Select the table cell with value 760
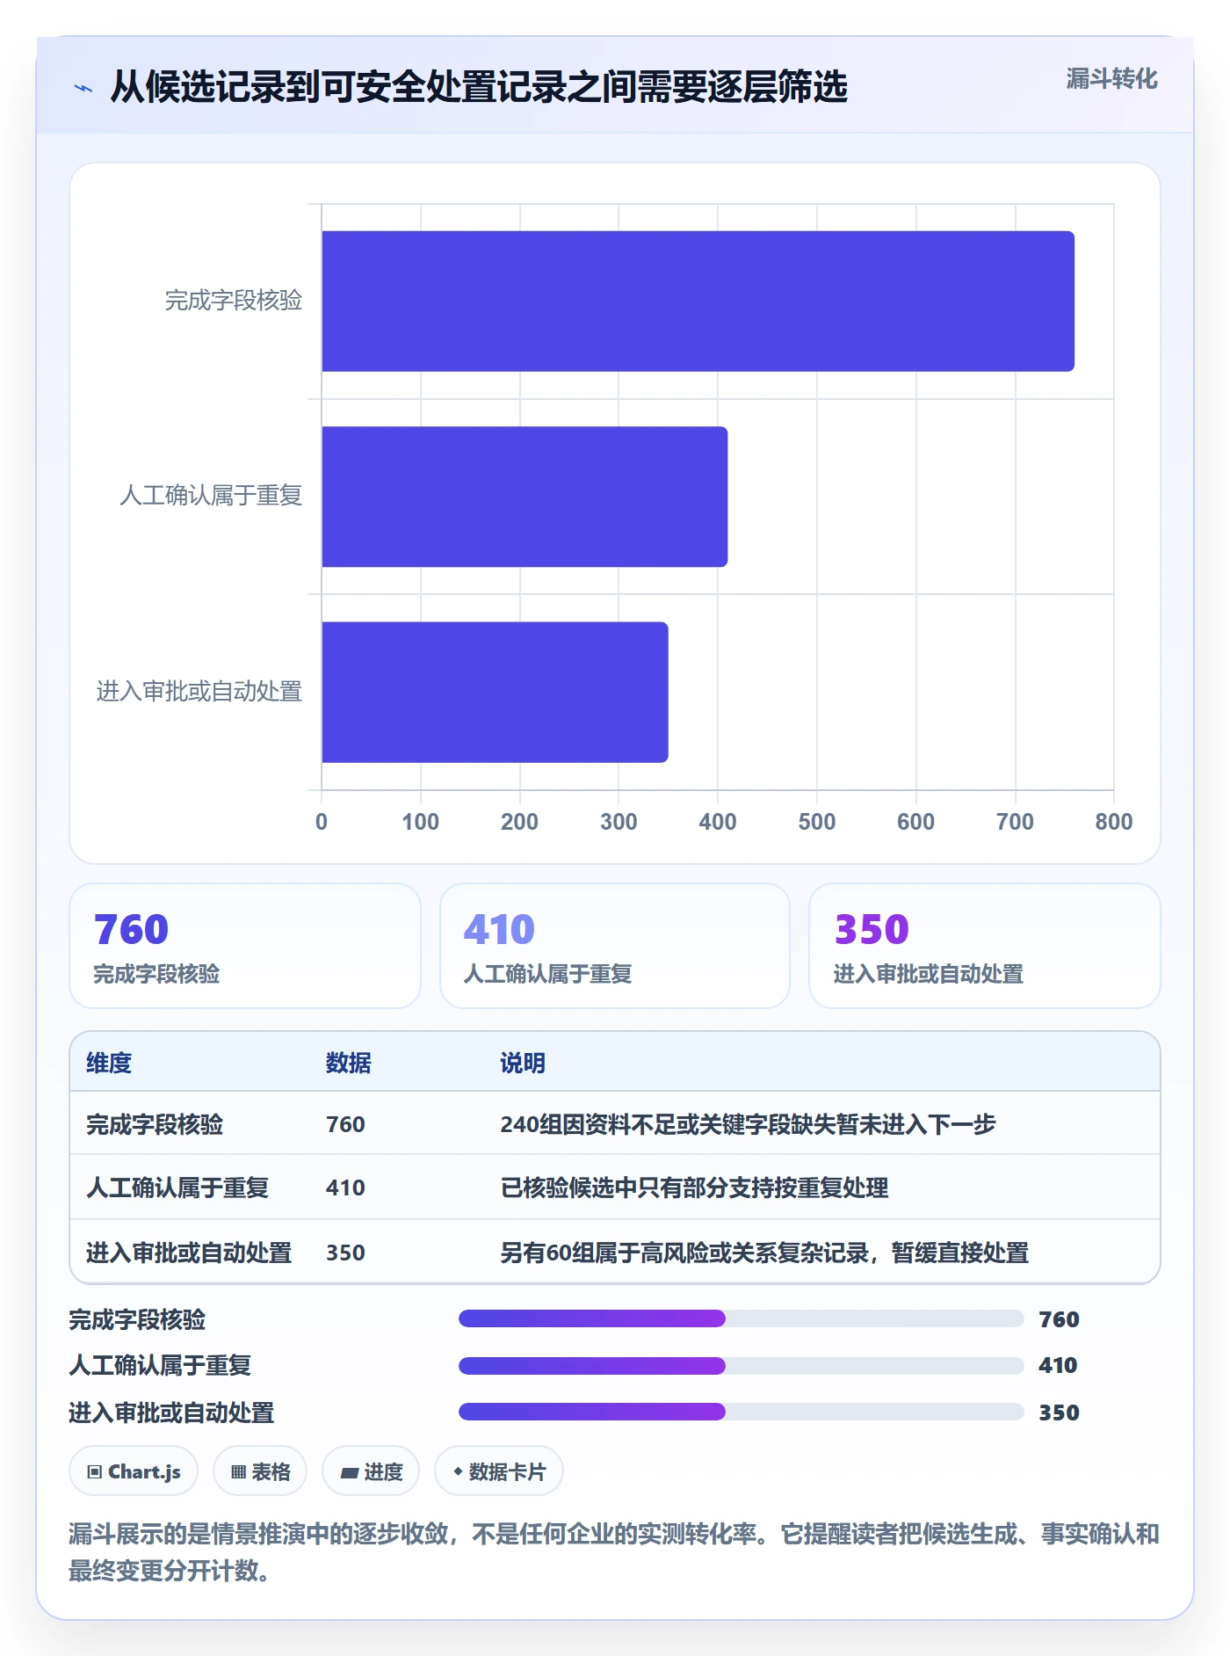Screen dimensions: 1230x1656 (x=345, y=1124)
